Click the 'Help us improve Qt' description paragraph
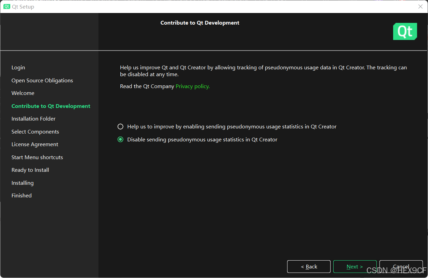This screenshot has height=278, width=428. click(263, 71)
